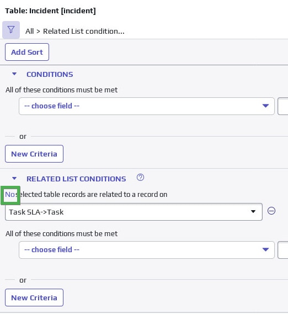Click the breadcrumb '>' separator
This screenshot has height=318, width=288.
point(38,32)
